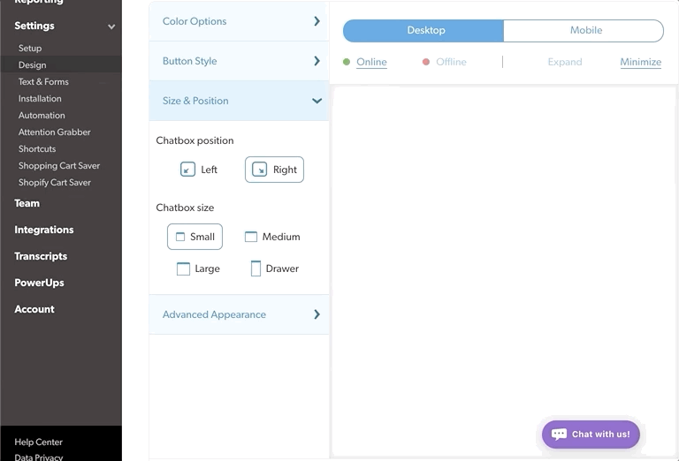Click the Large chatbox size icon
The image size is (679, 461).
coord(183,268)
